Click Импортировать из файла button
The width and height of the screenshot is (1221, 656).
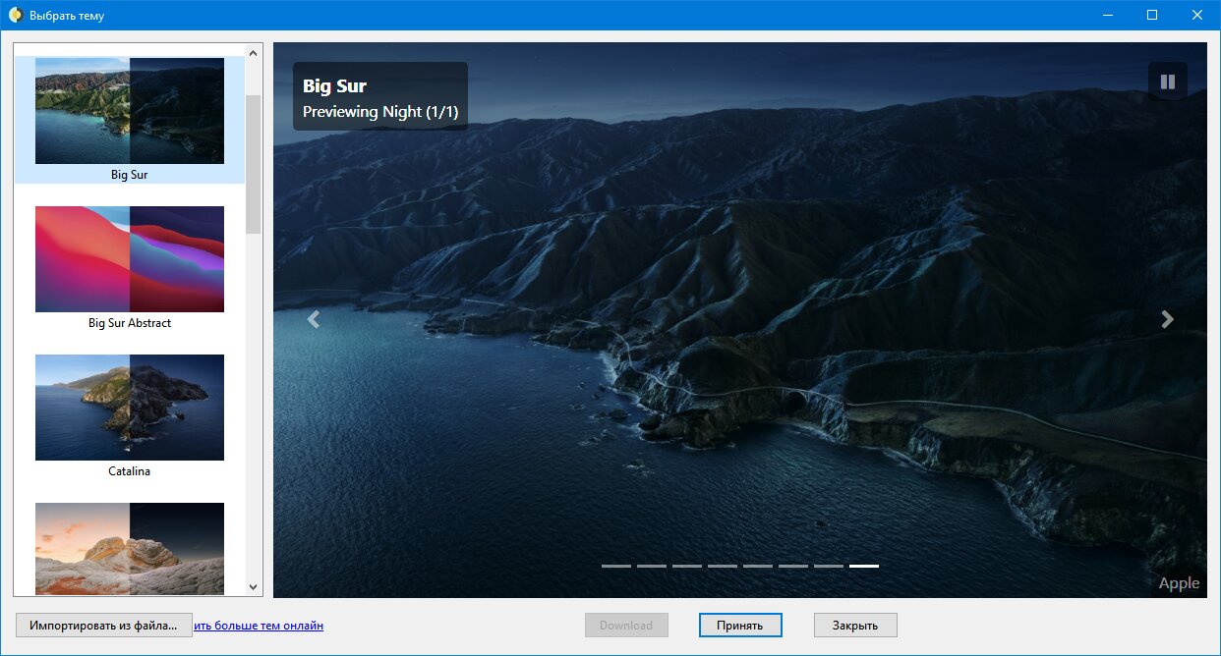[104, 625]
